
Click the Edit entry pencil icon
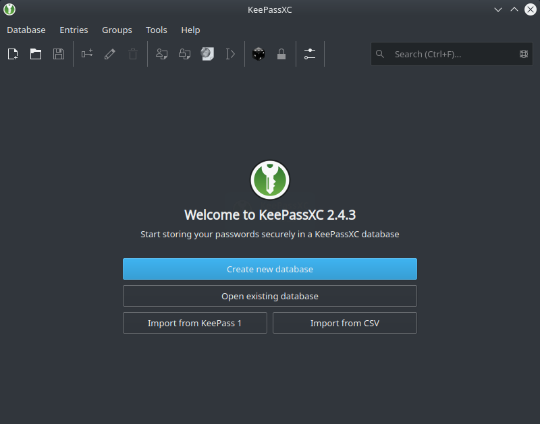110,54
